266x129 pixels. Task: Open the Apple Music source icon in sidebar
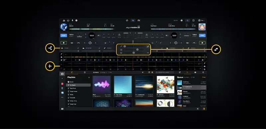click(x=62, y=84)
